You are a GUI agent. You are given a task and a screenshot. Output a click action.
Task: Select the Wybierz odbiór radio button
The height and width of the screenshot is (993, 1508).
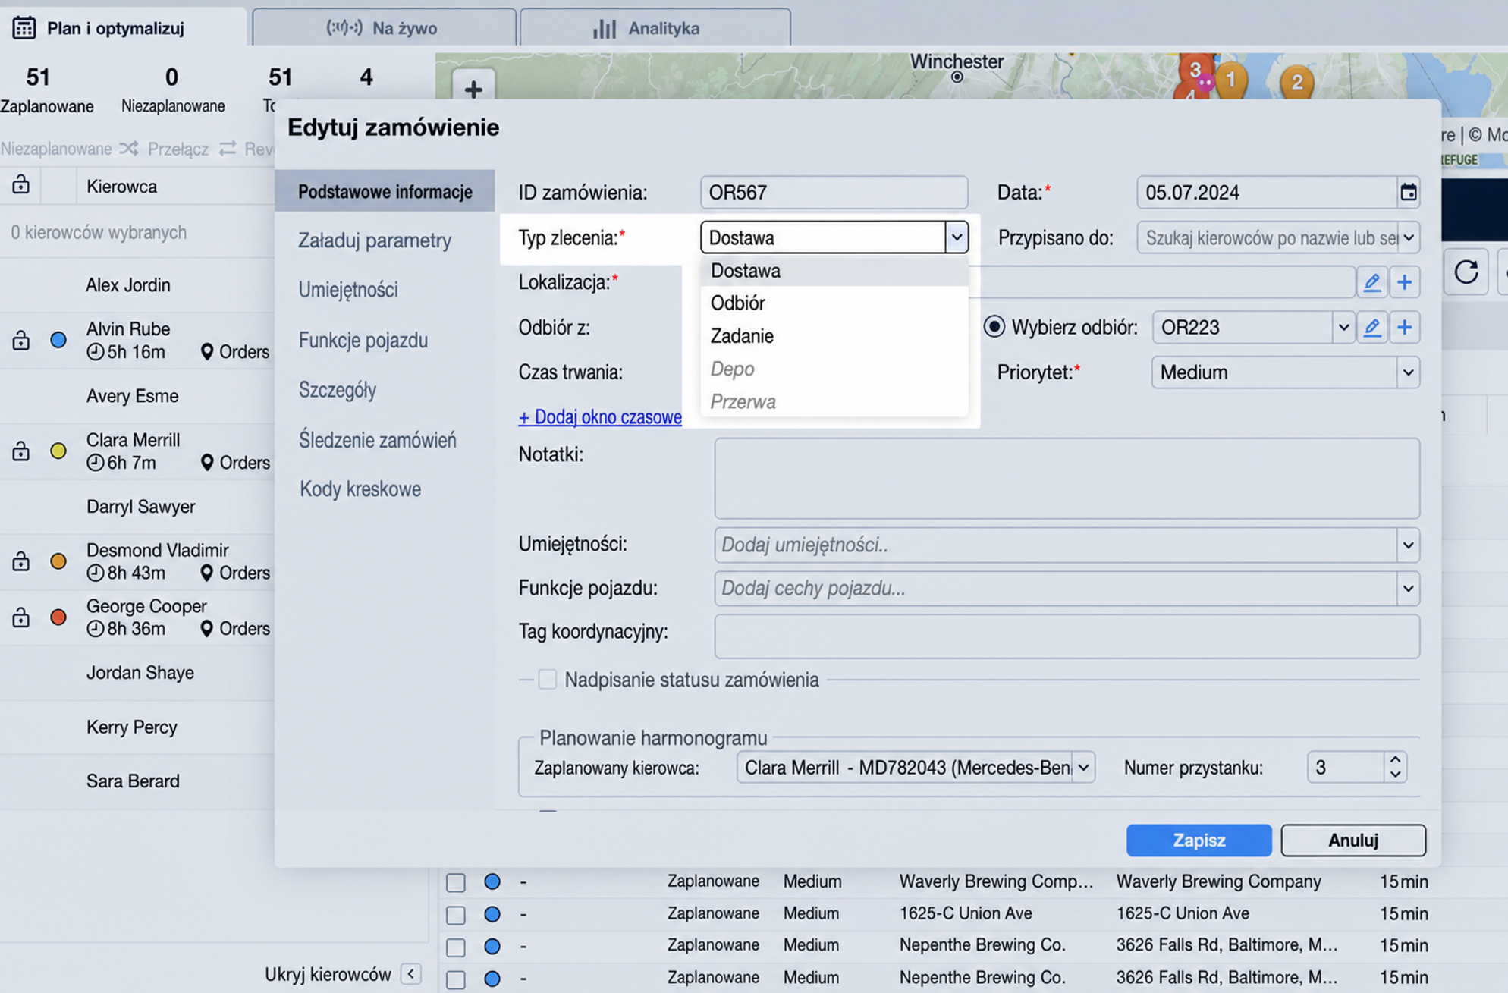point(994,327)
